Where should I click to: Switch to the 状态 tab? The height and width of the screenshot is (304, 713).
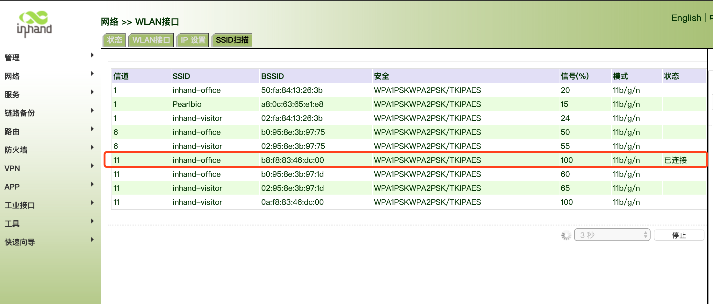tap(114, 40)
